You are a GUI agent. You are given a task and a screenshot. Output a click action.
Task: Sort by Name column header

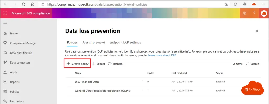click(78, 73)
